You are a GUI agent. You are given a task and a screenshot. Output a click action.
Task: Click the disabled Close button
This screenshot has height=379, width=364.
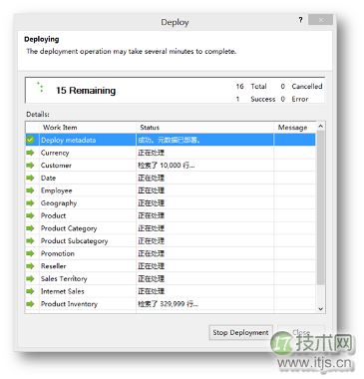301,332
